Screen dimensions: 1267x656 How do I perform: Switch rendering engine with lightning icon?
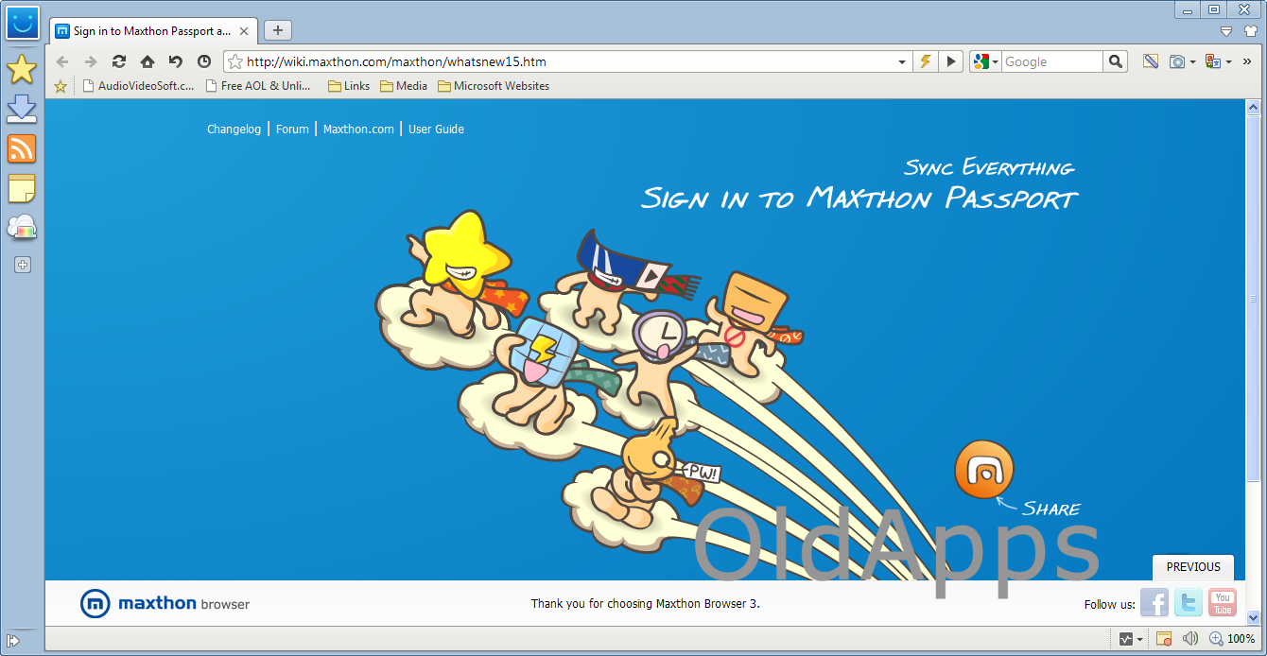tap(926, 61)
